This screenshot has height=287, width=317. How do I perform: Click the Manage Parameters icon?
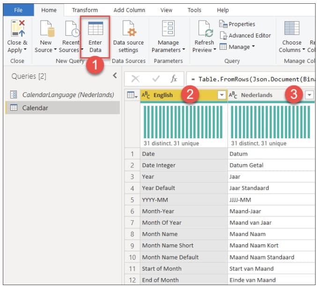click(169, 28)
